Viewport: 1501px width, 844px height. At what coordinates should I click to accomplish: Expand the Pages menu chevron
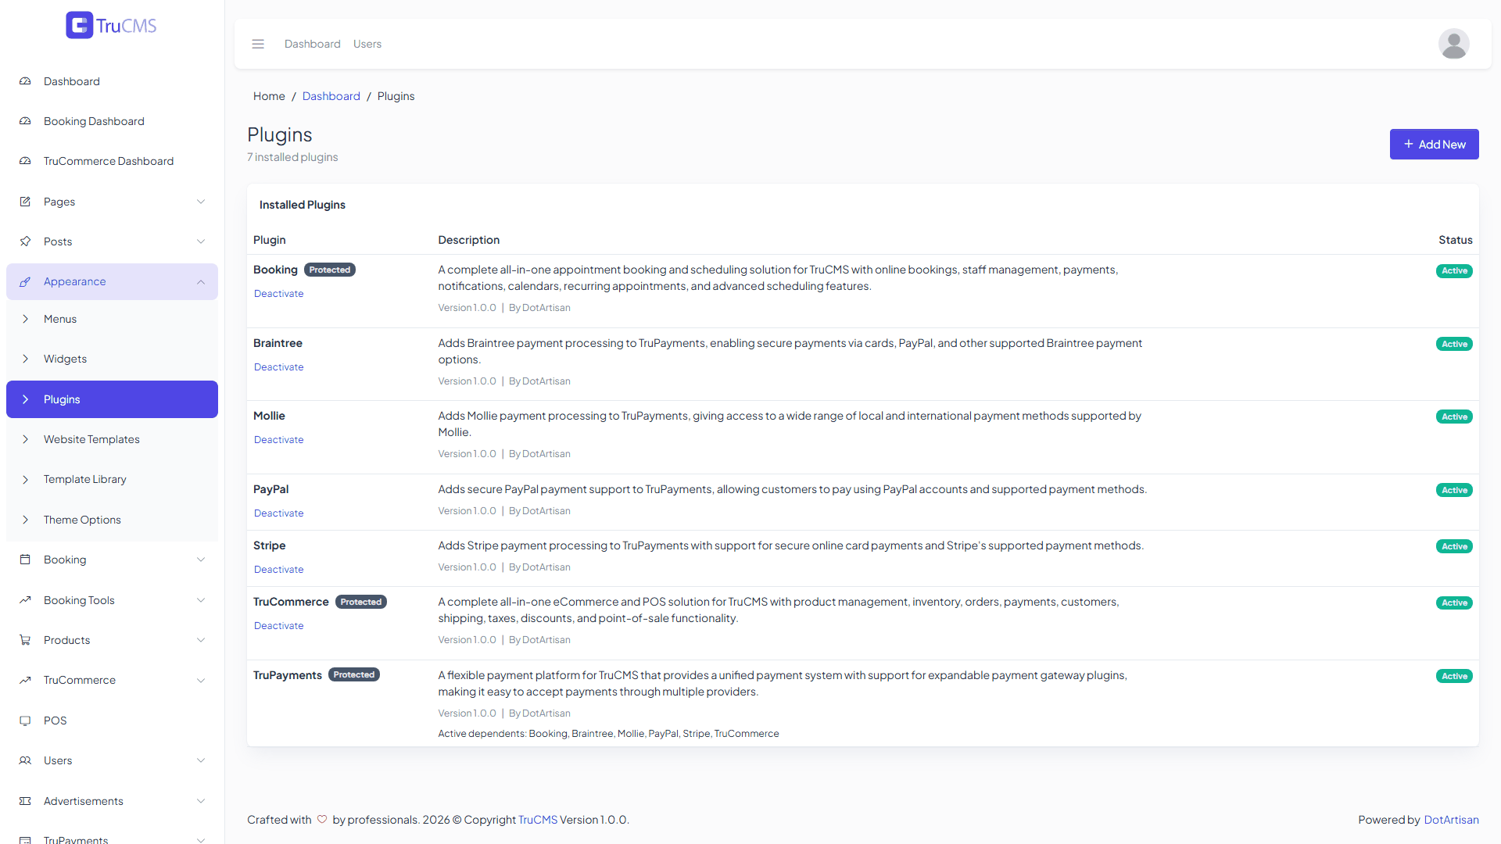[x=201, y=202]
